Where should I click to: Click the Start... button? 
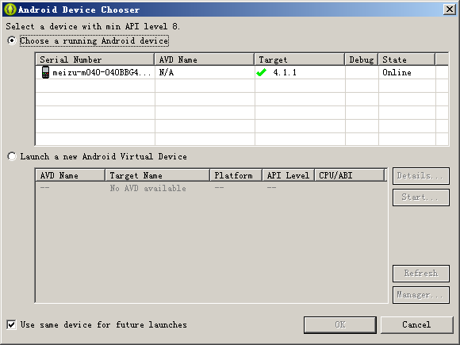pos(421,197)
